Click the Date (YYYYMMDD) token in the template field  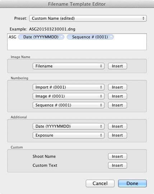[x=41, y=37]
